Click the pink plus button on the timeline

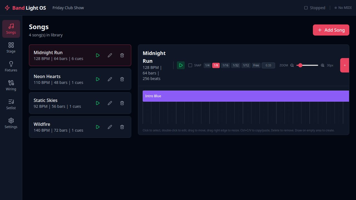[345, 65]
